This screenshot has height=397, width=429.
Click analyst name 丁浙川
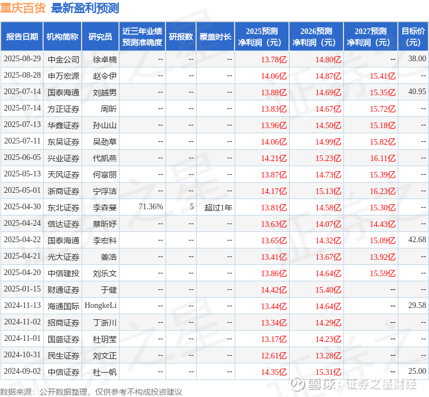(x=105, y=323)
